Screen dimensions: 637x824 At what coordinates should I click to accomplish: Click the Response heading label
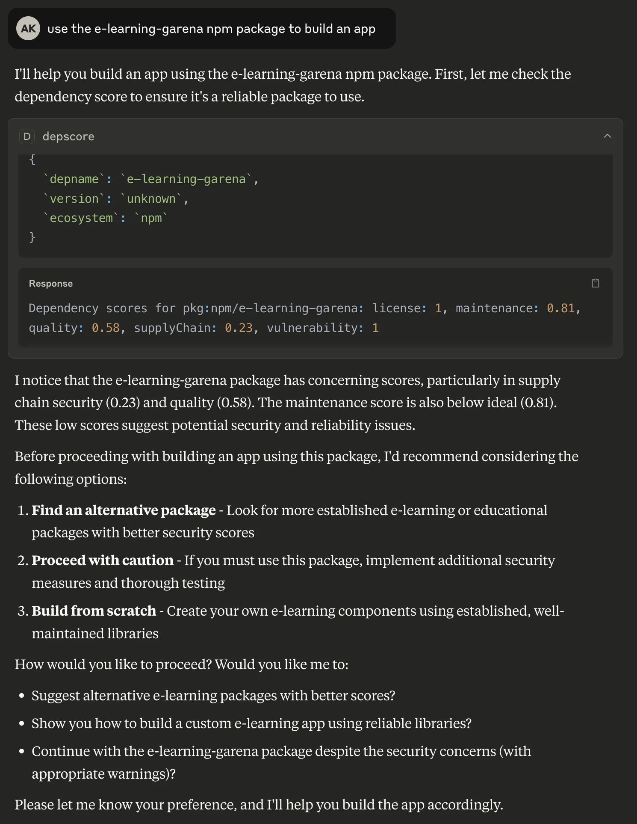pos(51,284)
